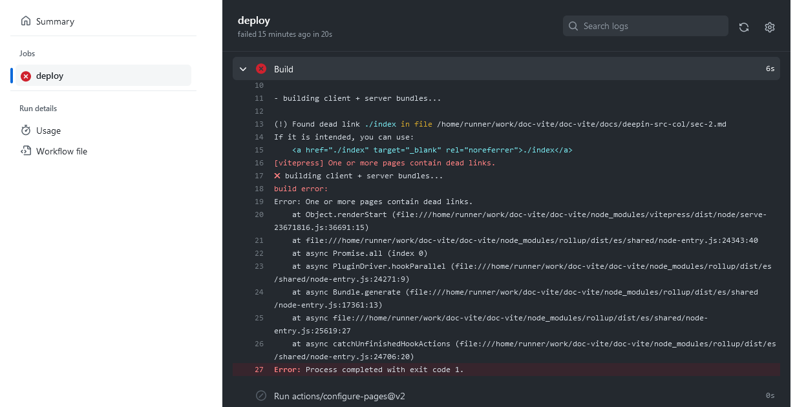Click the skipped icon for configure-pages step

click(261, 395)
